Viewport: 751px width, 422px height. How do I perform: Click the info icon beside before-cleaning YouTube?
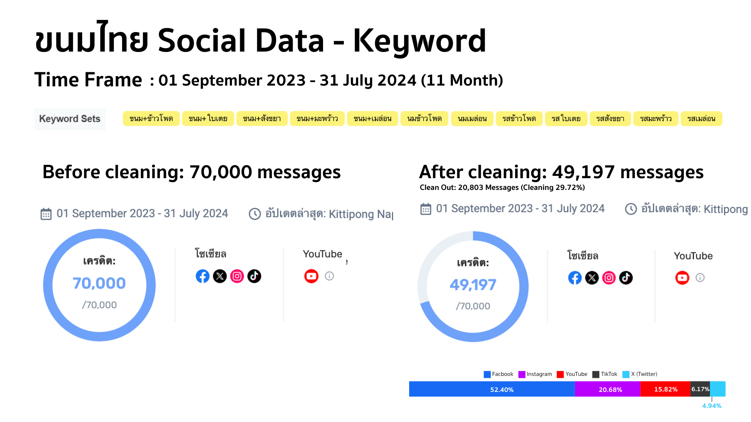click(x=329, y=276)
